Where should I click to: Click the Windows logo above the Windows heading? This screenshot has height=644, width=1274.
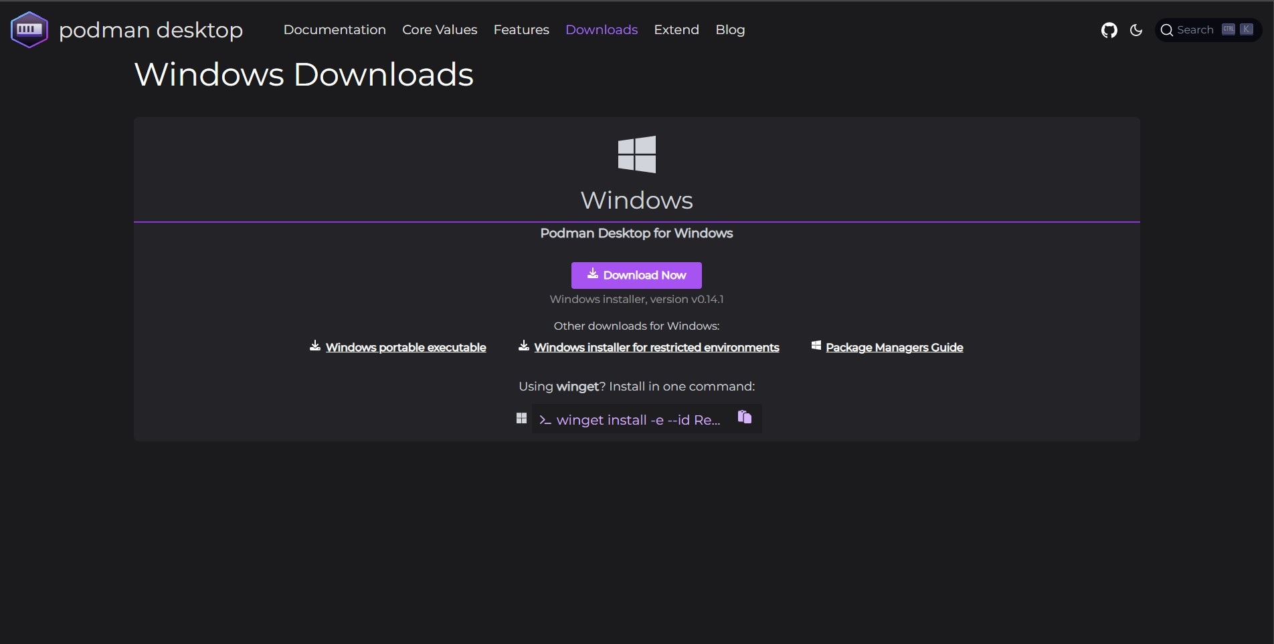636,154
